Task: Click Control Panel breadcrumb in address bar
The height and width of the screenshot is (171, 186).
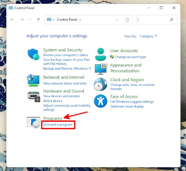Action: point(67,20)
